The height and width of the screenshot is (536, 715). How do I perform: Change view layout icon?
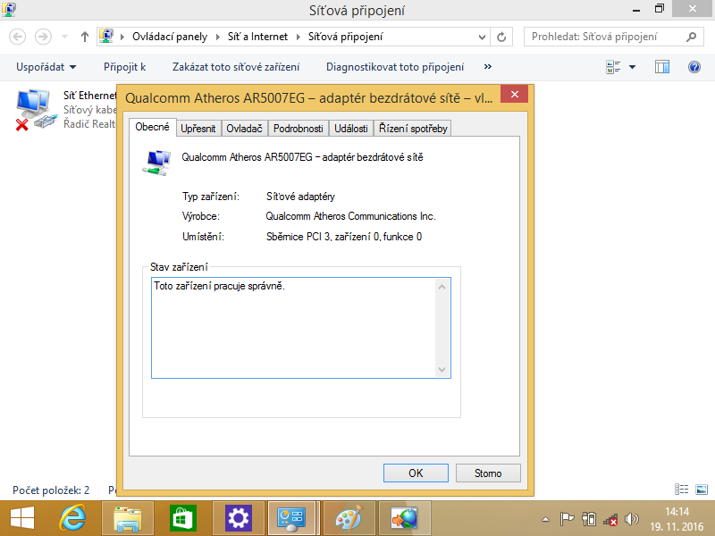(x=613, y=68)
